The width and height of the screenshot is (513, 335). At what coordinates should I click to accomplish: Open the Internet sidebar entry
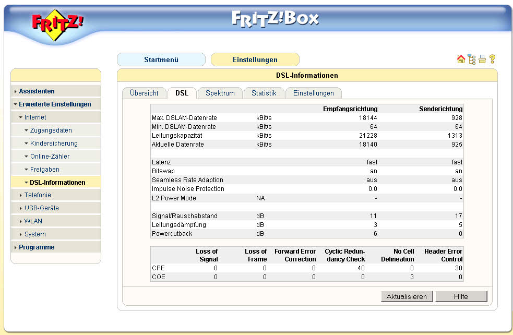point(35,117)
